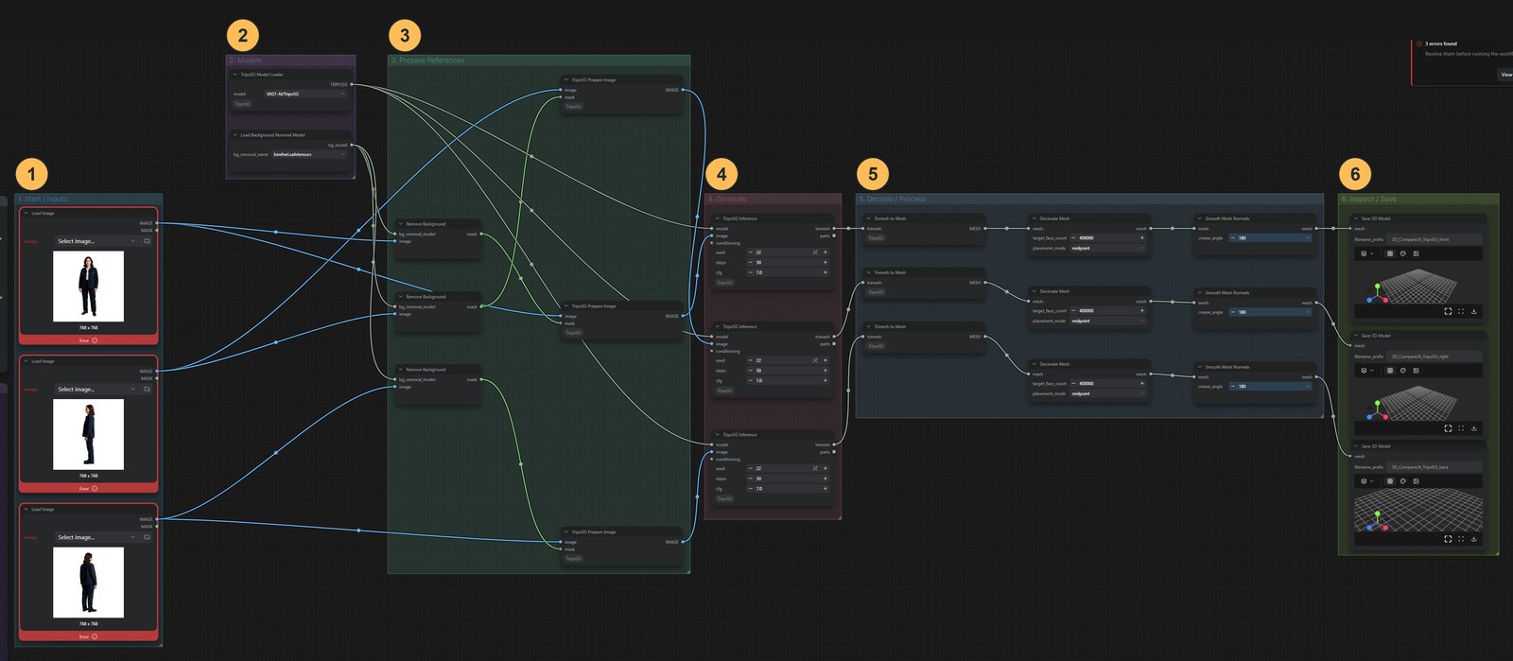
Task: Edit filename_prefix 3D_Compare/A_TripoSG_back field
Action: (1435, 466)
